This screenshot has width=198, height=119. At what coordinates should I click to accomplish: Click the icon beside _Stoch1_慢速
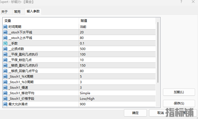coord(5,88)
